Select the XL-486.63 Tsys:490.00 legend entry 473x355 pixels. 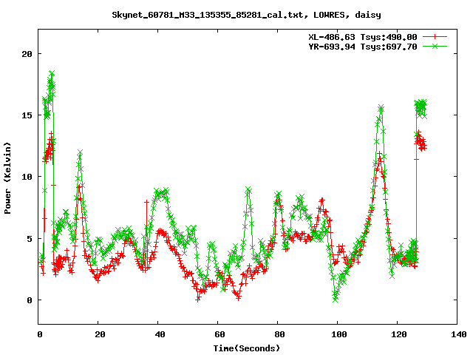coord(363,37)
